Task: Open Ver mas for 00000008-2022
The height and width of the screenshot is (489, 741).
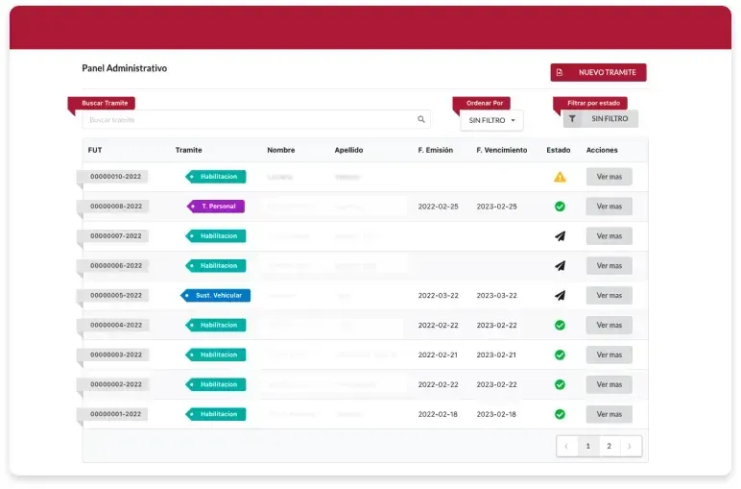Action: coord(610,207)
